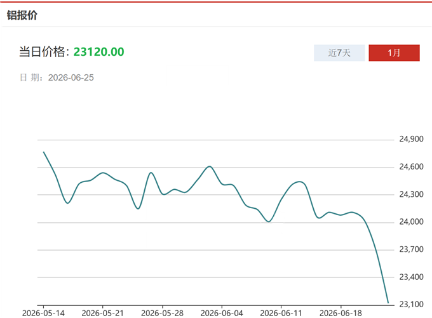Click the 24,000 y-axis label

(x=411, y=222)
